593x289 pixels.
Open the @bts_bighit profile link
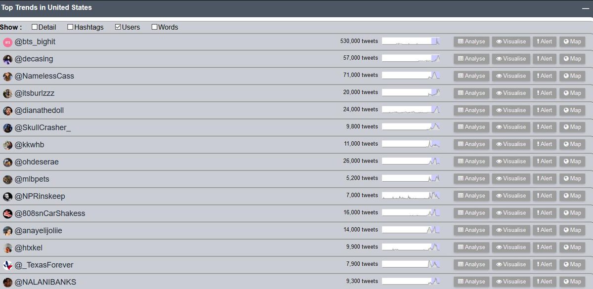click(35, 41)
